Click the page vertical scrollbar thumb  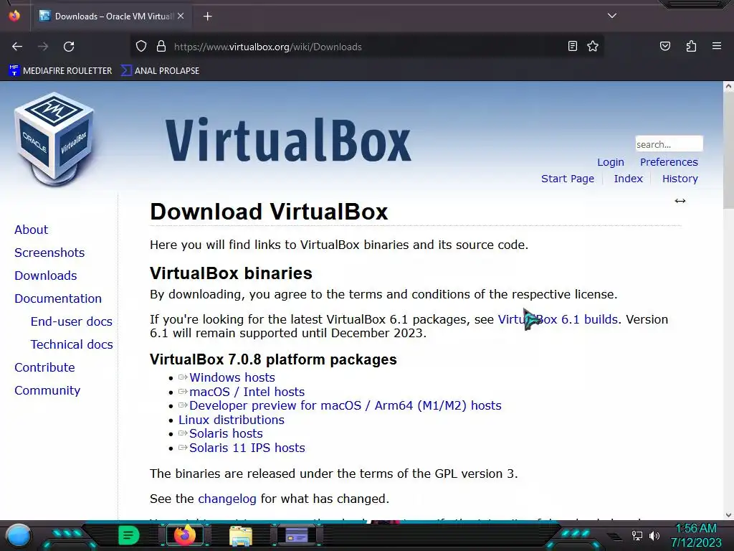pyautogui.click(x=728, y=150)
